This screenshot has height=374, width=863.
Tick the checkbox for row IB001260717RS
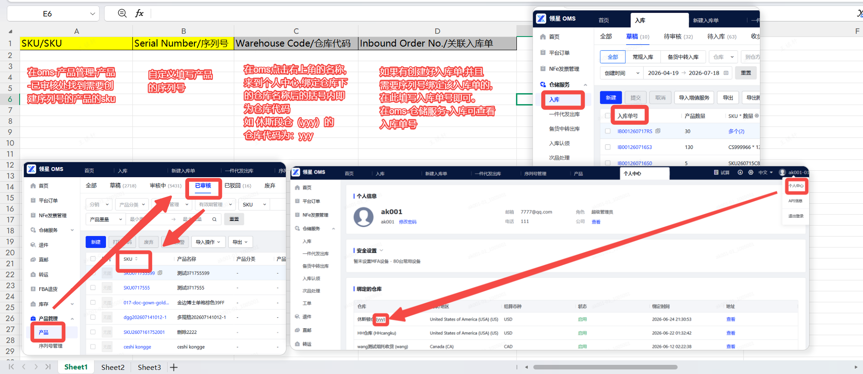click(x=607, y=131)
